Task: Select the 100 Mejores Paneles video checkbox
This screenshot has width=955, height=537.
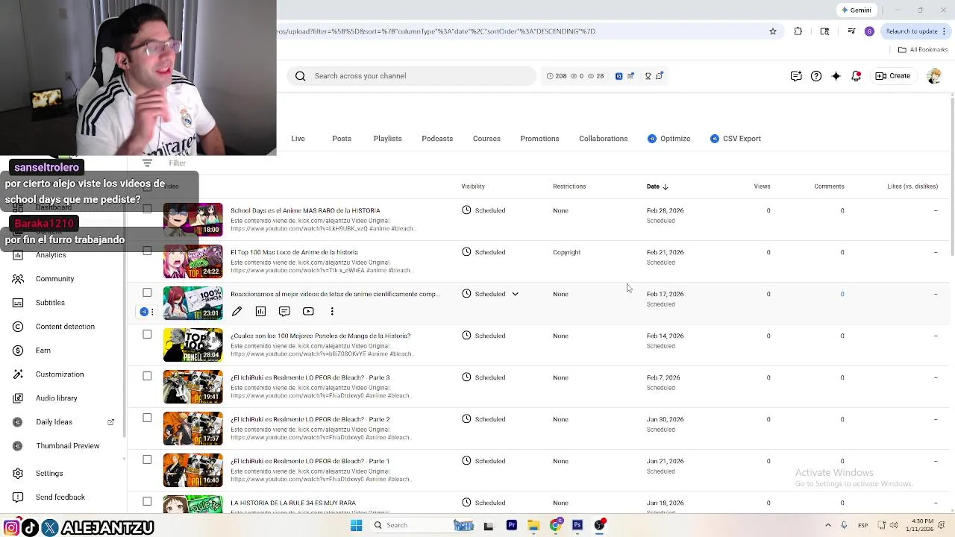Action: (147, 335)
